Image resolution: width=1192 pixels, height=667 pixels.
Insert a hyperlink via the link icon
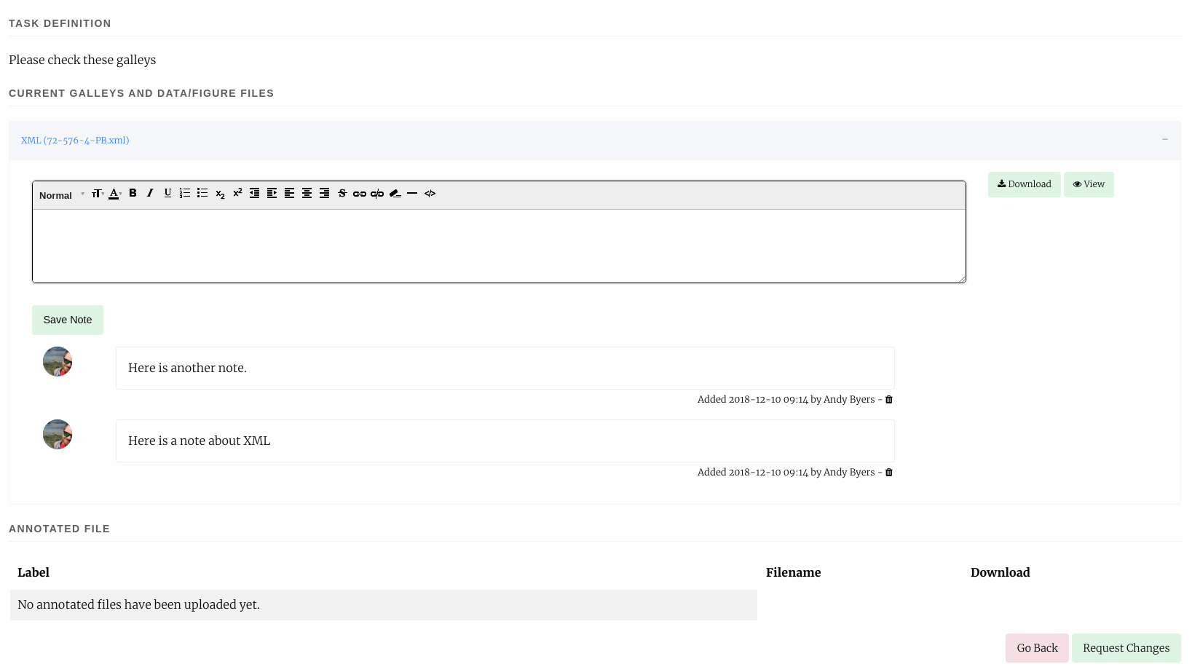coord(360,194)
